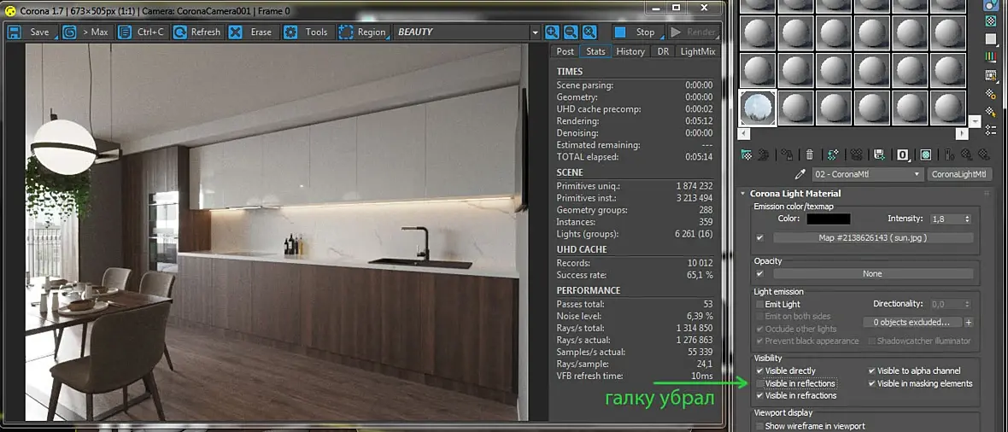Reset material with the trash icon
This screenshot has height=432, width=1008.
tap(810, 155)
